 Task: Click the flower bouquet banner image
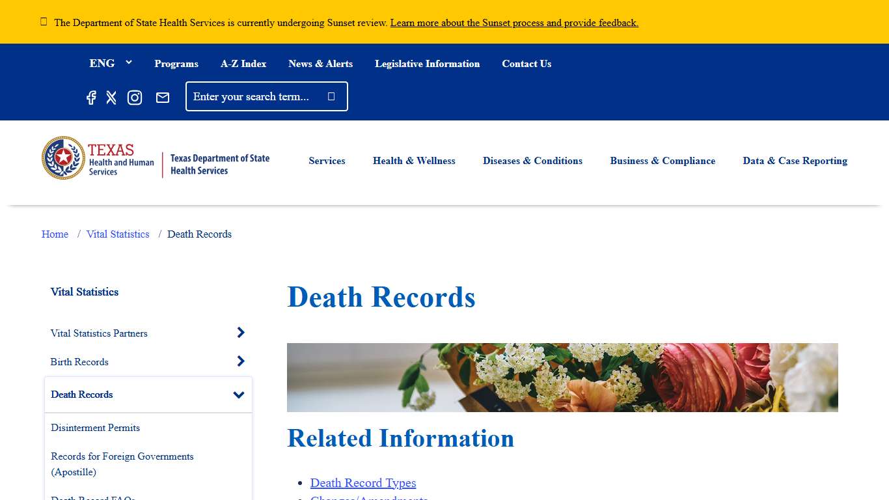(562, 378)
